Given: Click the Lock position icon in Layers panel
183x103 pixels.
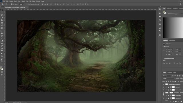Looking at the screenshot, I should [171, 81].
